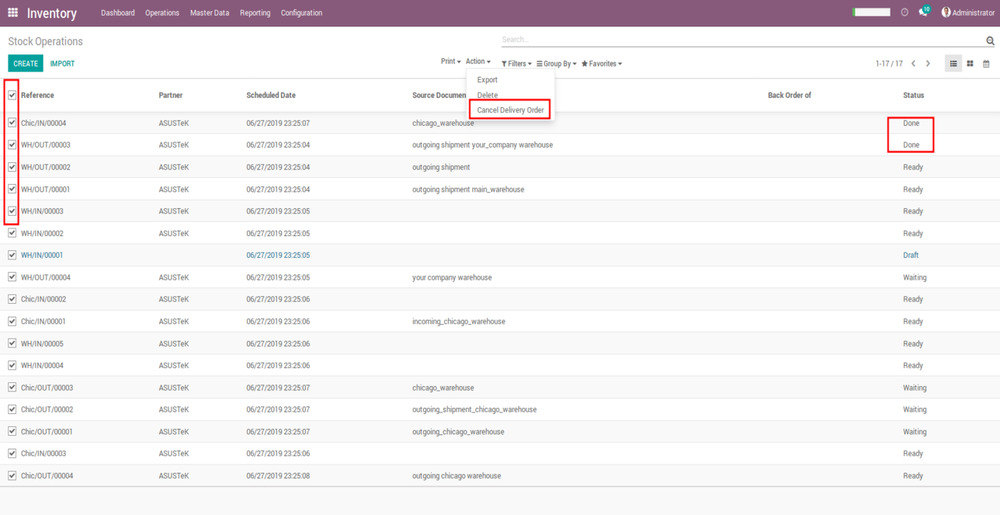This screenshot has height=515, width=1000.
Task: Select Cancel Delivery Order from Action menu
Action: tap(510, 110)
